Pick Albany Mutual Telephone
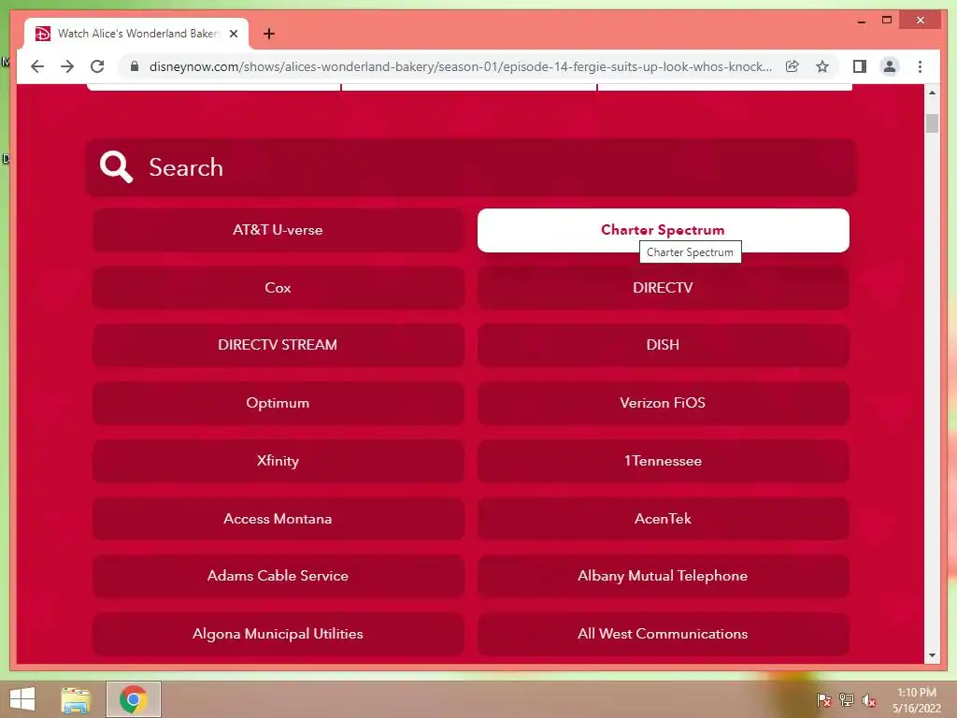 [663, 576]
